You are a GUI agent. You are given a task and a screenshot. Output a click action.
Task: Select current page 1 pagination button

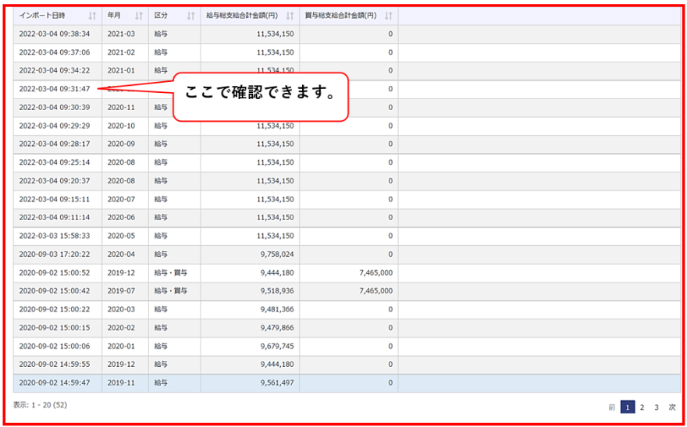[628, 407]
